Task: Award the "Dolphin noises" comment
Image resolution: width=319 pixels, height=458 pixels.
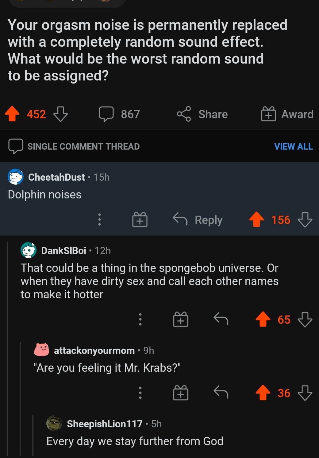Action: [140, 220]
